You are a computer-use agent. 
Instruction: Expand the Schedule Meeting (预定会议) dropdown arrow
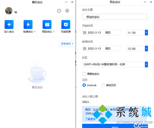point(54,32)
